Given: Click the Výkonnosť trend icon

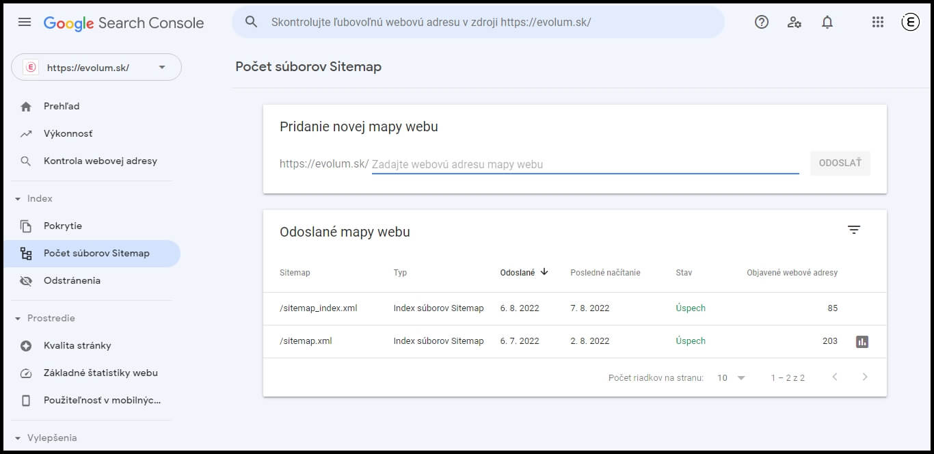Looking at the screenshot, I should pyautogui.click(x=26, y=134).
